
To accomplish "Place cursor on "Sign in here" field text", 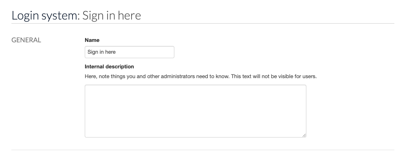I will click(x=101, y=52).
